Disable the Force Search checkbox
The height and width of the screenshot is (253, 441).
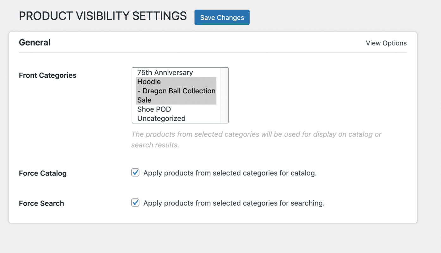[135, 203]
